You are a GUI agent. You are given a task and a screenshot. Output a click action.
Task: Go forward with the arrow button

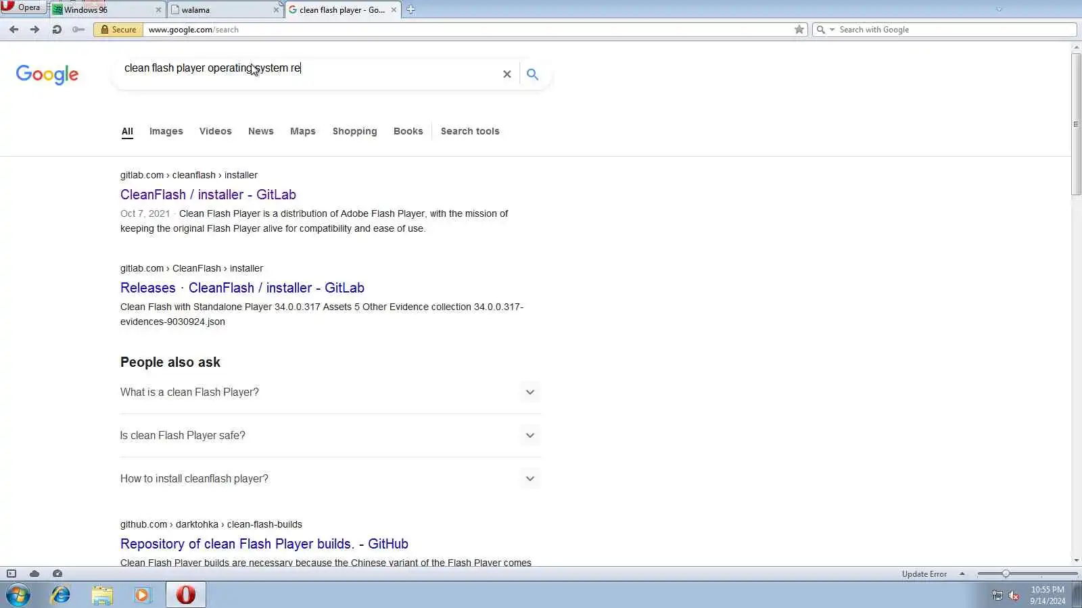pyautogui.click(x=34, y=29)
